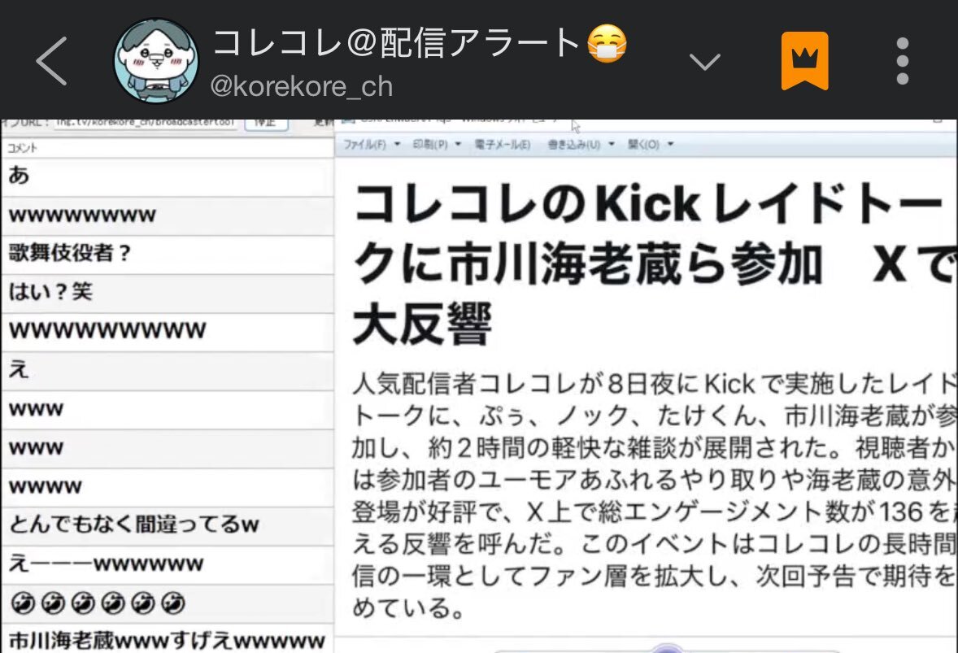Click the 停止 button

(266, 123)
